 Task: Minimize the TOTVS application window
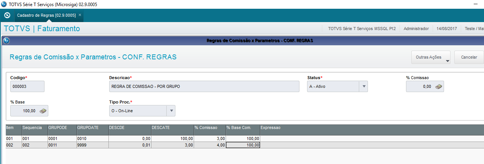pyautogui.click(x=475, y=4)
